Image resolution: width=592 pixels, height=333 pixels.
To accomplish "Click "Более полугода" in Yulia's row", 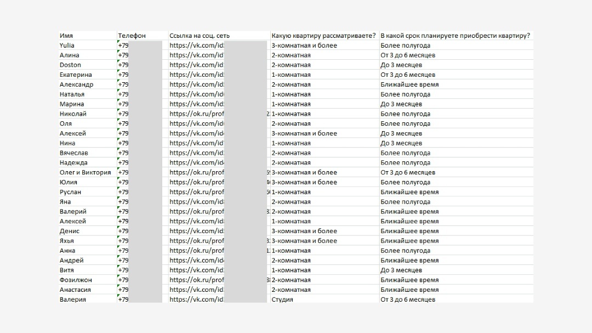I will [x=406, y=46].
